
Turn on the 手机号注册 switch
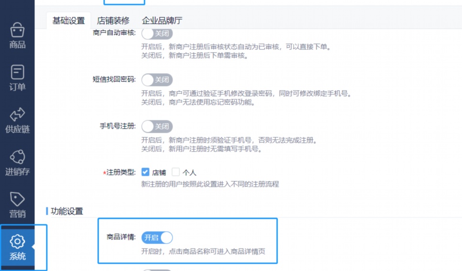click(x=157, y=127)
